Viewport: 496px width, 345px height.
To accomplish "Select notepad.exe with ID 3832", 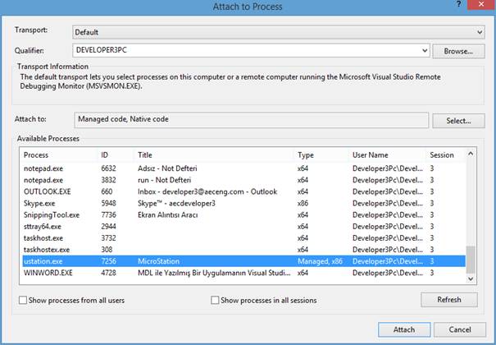I will pos(243,180).
